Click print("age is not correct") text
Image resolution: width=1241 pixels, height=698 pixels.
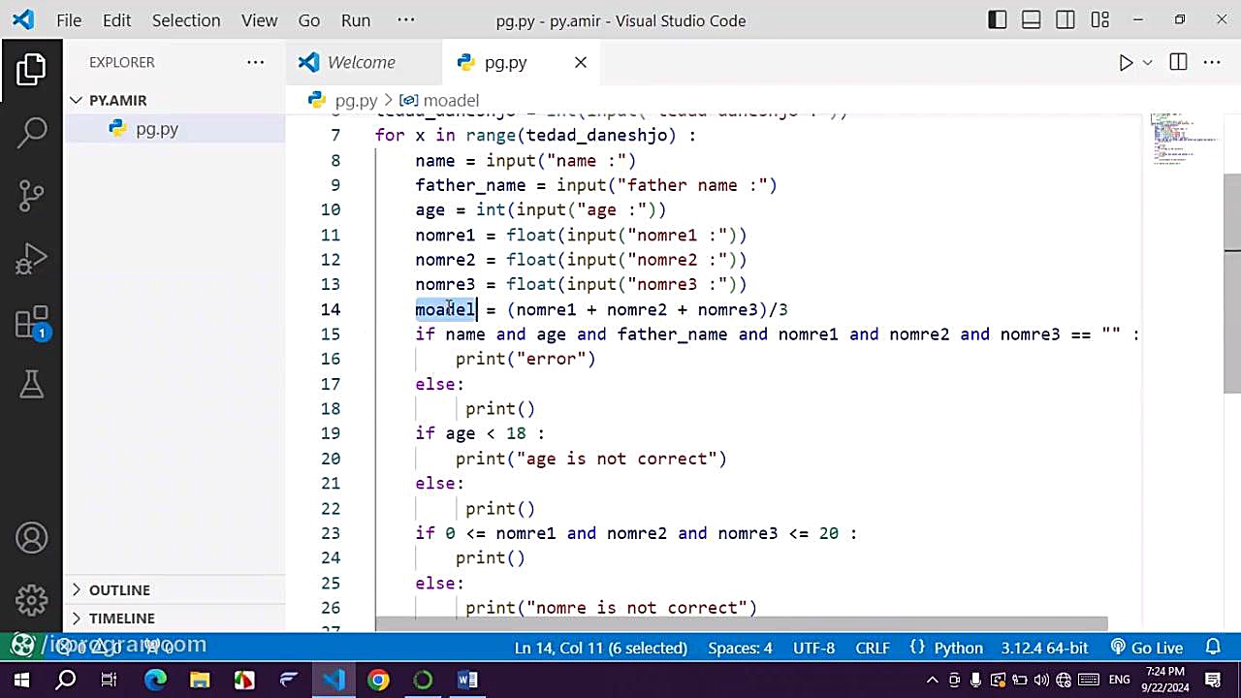point(591,459)
